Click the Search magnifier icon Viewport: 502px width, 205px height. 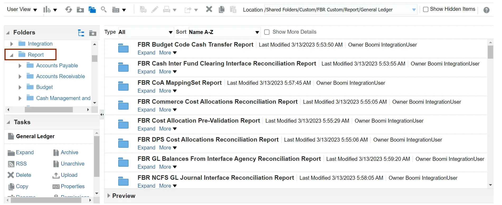[x=104, y=10]
